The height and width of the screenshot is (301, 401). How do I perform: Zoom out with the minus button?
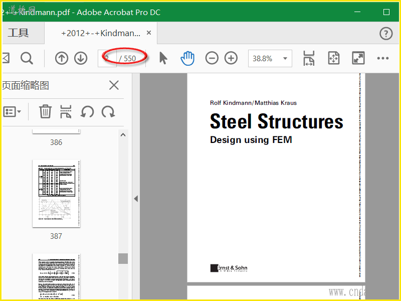point(212,58)
